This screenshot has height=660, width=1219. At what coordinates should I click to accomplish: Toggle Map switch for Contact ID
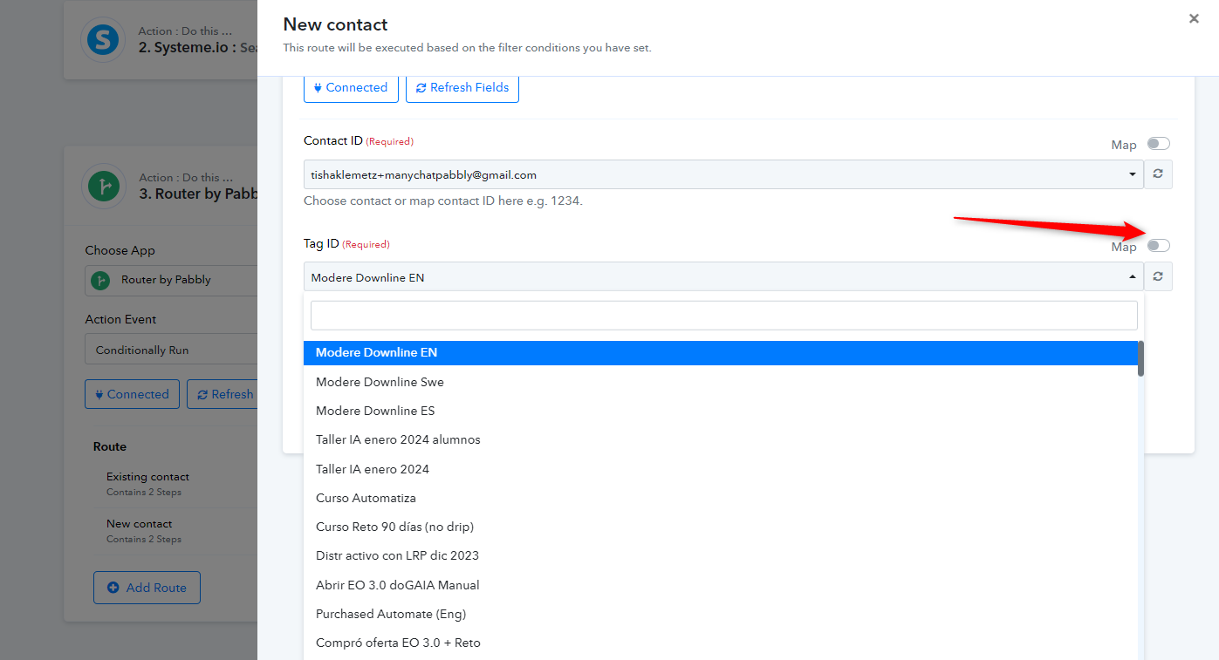(x=1159, y=144)
